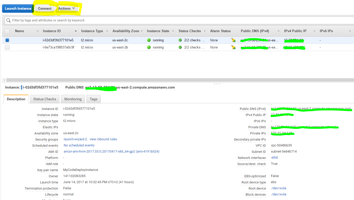354x200 pixels.
Task: Click the Block devices /dev/xvda link
Action: tap(279, 194)
